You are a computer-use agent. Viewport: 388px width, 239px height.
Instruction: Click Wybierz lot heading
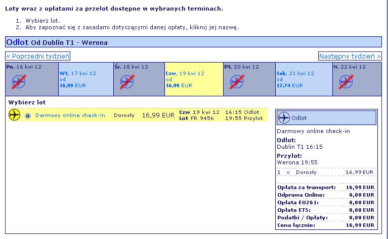click(x=27, y=102)
